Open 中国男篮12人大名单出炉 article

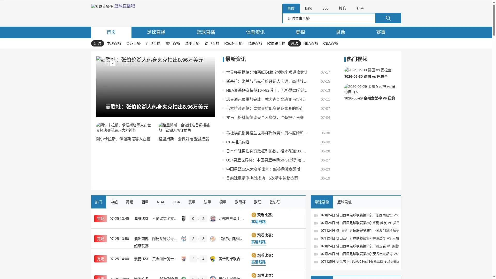click(263, 169)
